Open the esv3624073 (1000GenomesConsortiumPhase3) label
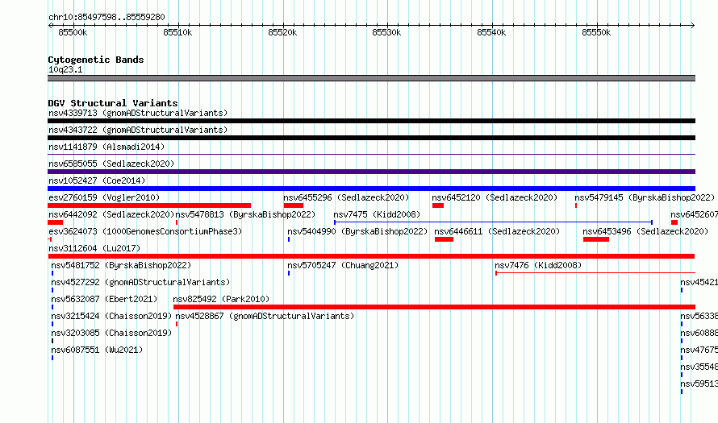The height and width of the screenshot is (423, 718). tap(145, 231)
